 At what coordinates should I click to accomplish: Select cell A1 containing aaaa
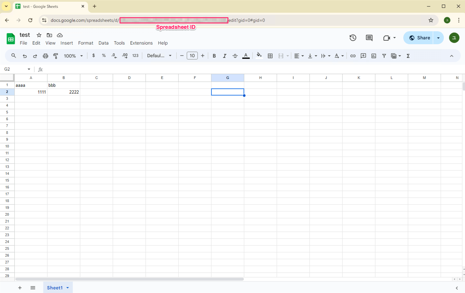pos(31,85)
